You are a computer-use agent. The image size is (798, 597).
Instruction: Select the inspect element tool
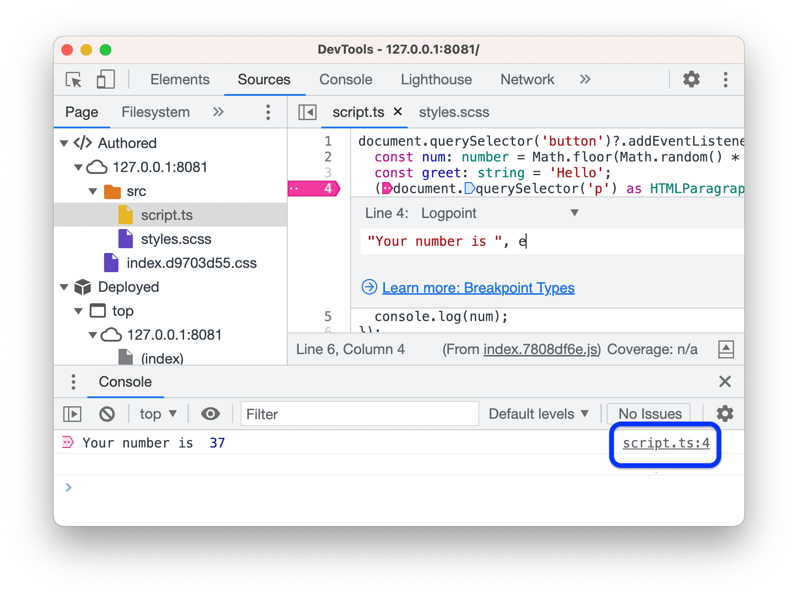tap(72, 80)
